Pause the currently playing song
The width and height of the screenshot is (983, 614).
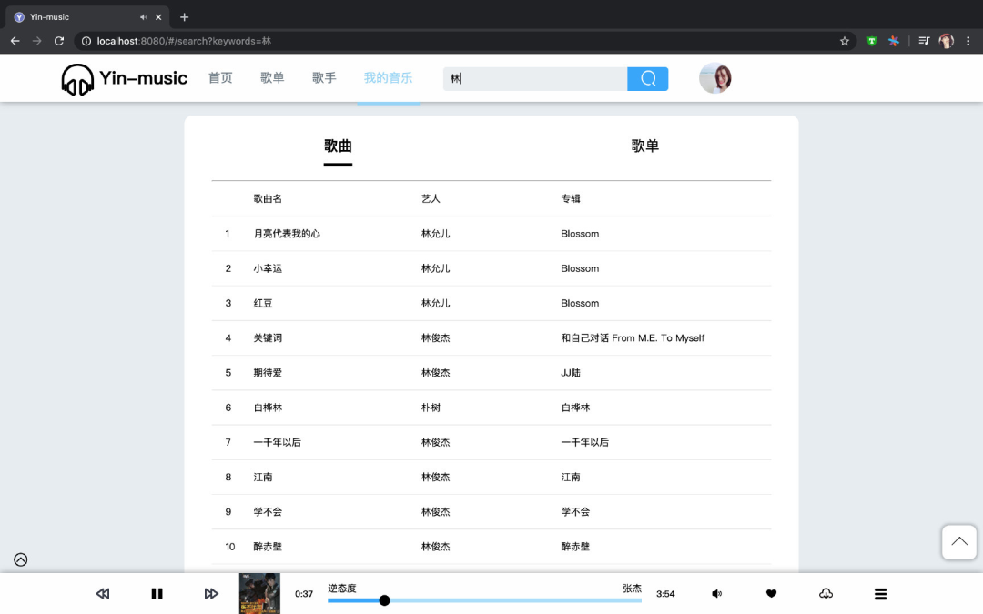pos(157,593)
